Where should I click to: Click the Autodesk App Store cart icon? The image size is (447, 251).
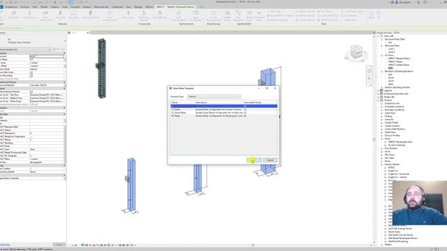pos(418,2)
